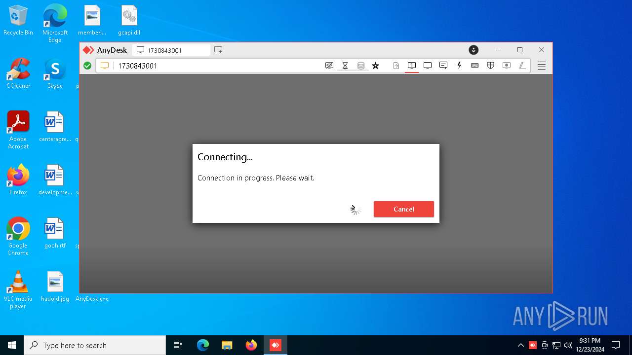Open File Explorer from the taskbar

[227, 345]
